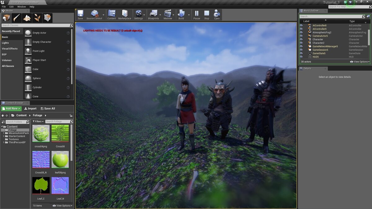Viewport: 372px width, 209px height.
Task: Open the Window menu
Action: (x=21, y=7)
